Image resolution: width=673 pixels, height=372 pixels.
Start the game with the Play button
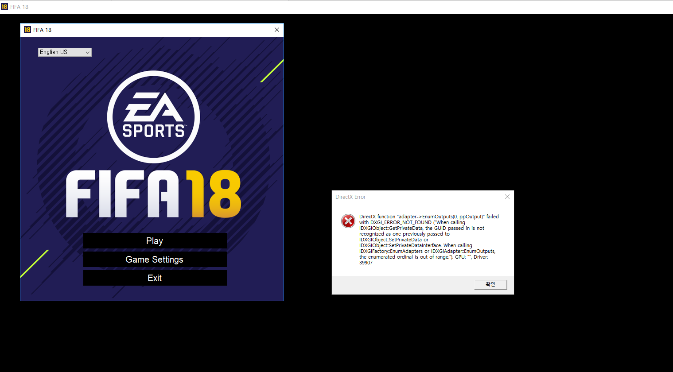[155, 241]
